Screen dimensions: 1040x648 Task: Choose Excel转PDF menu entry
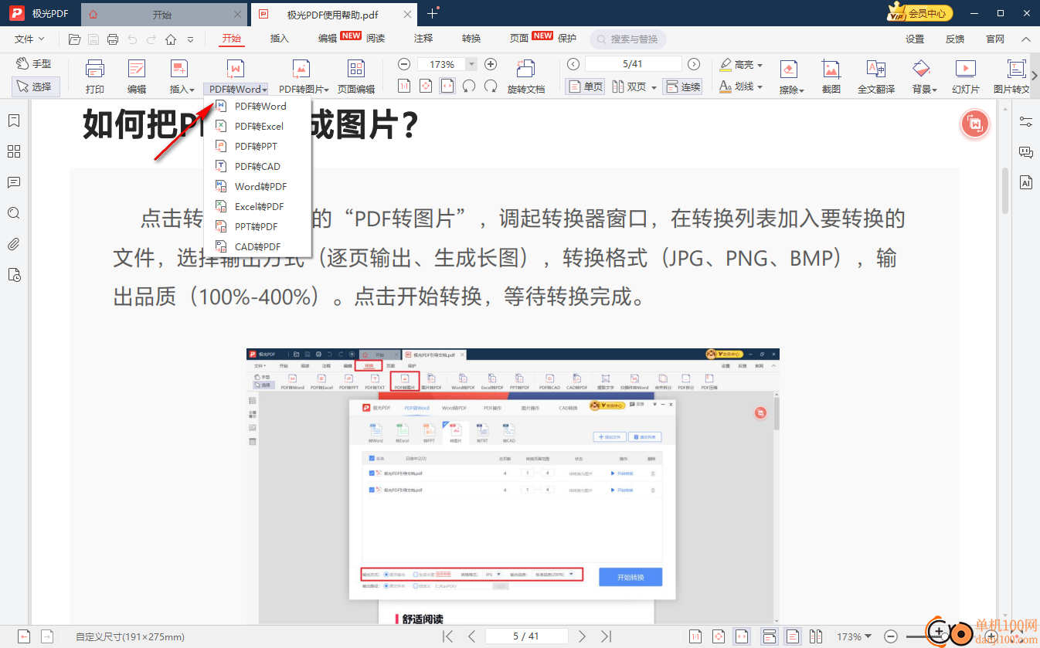[x=257, y=206]
